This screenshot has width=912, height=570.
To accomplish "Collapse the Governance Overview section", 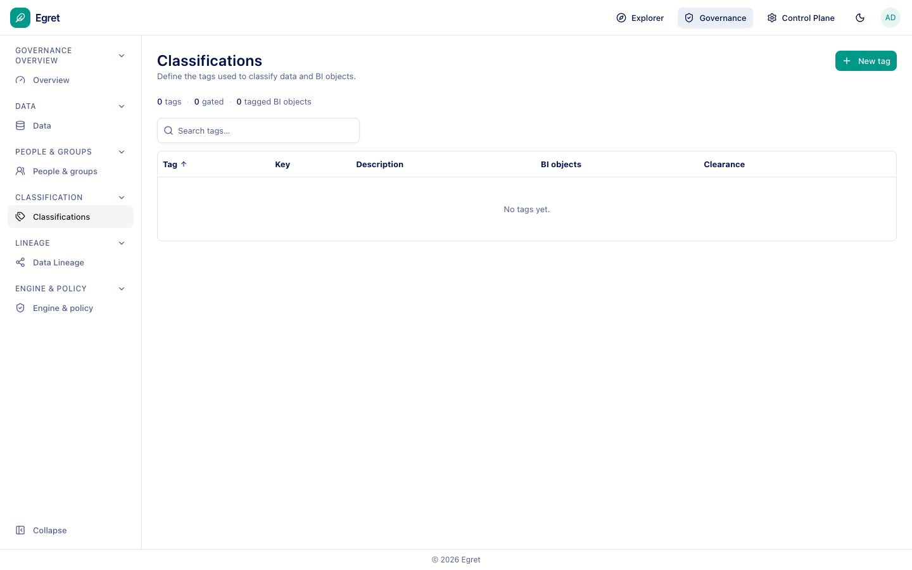I will (122, 56).
